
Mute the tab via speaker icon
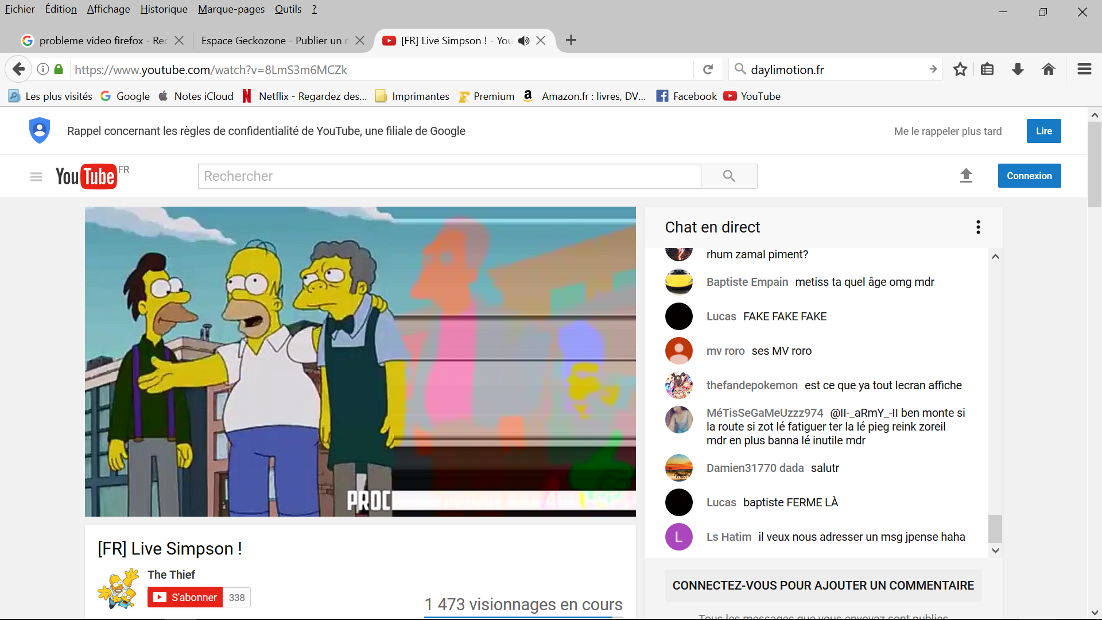tap(523, 41)
